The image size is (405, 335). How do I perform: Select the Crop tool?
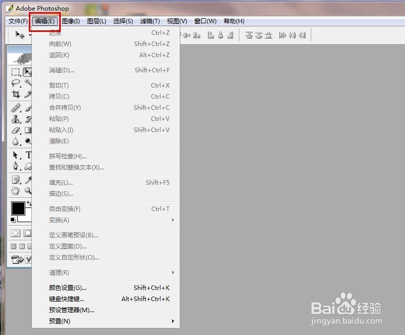click(16, 94)
